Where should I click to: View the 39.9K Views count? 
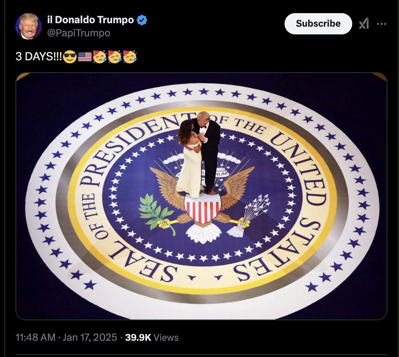click(x=152, y=337)
